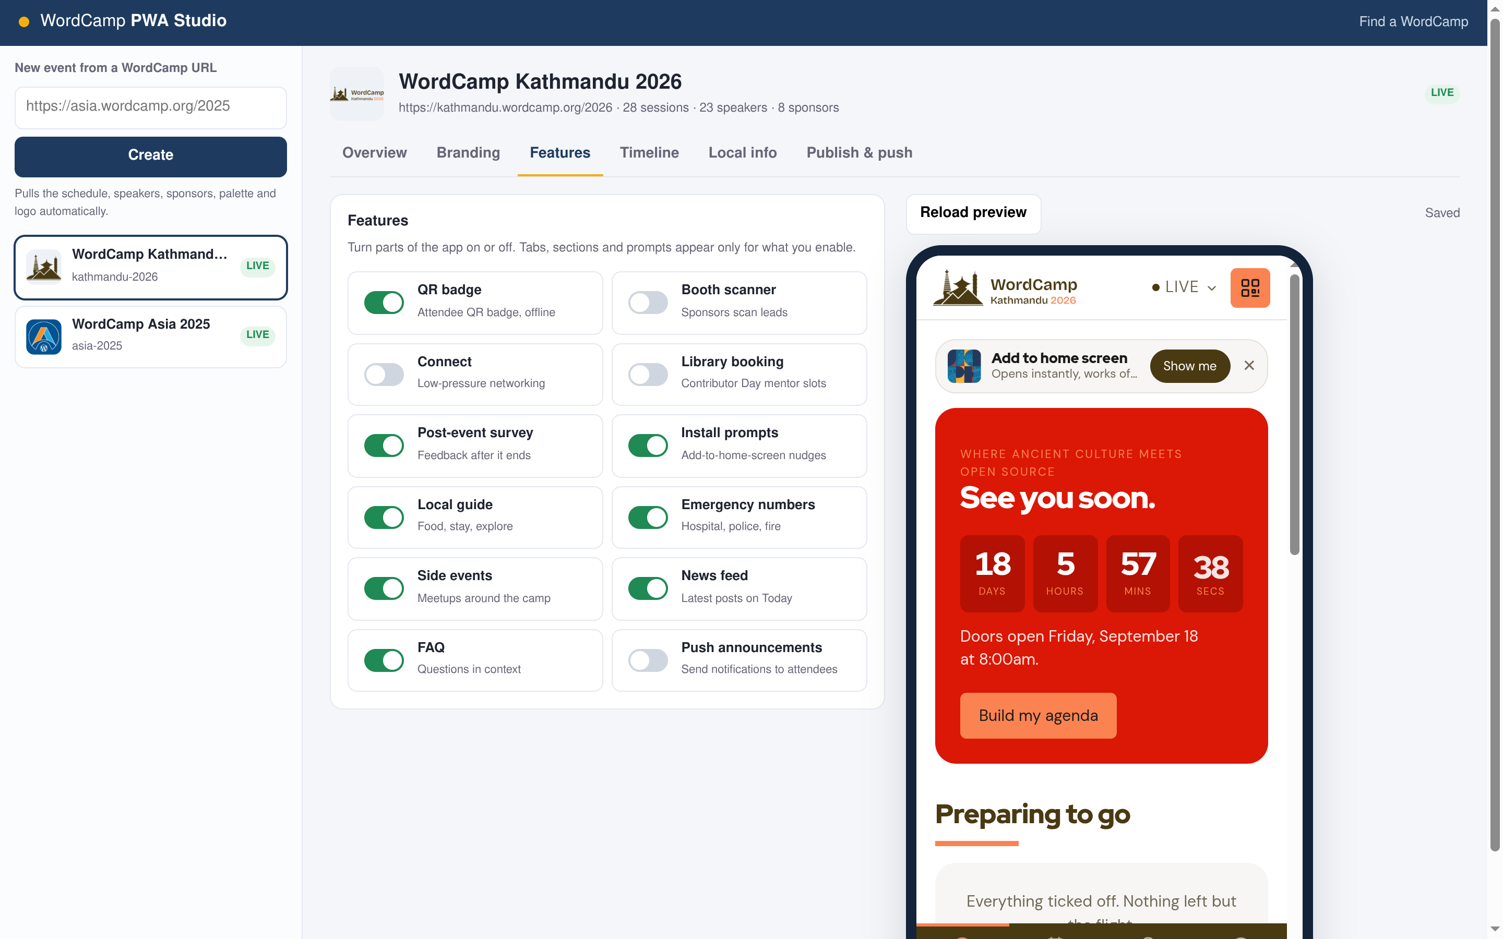This screenshot has height=939, width=1503.
Task: Click the WordCamp Kathmandu logo in phone preview
Action: pos(1005,287)
